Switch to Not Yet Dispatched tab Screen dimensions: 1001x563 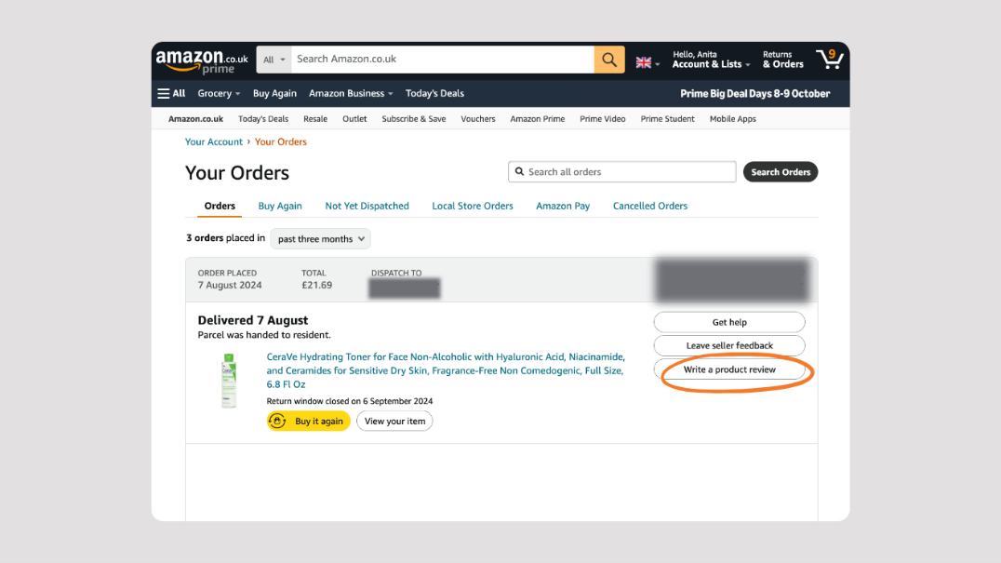coord(367,207)
